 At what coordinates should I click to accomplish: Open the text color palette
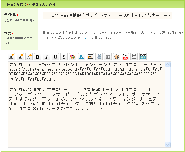tap(73, 57)
